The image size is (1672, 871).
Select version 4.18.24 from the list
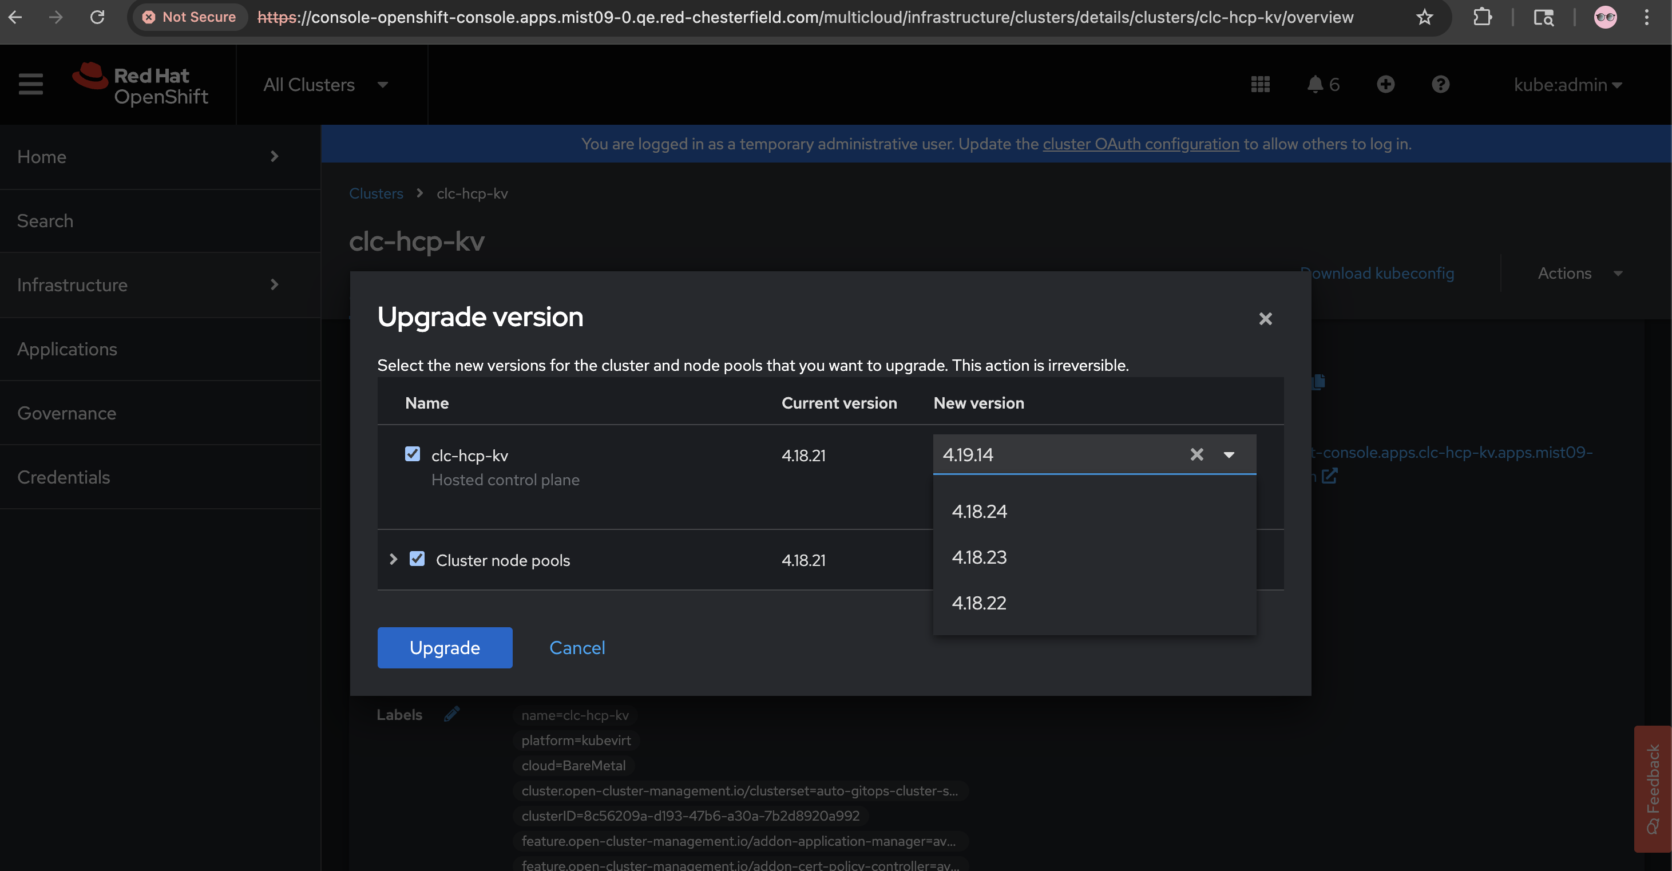pyautogui.click(x=980, y=512)
